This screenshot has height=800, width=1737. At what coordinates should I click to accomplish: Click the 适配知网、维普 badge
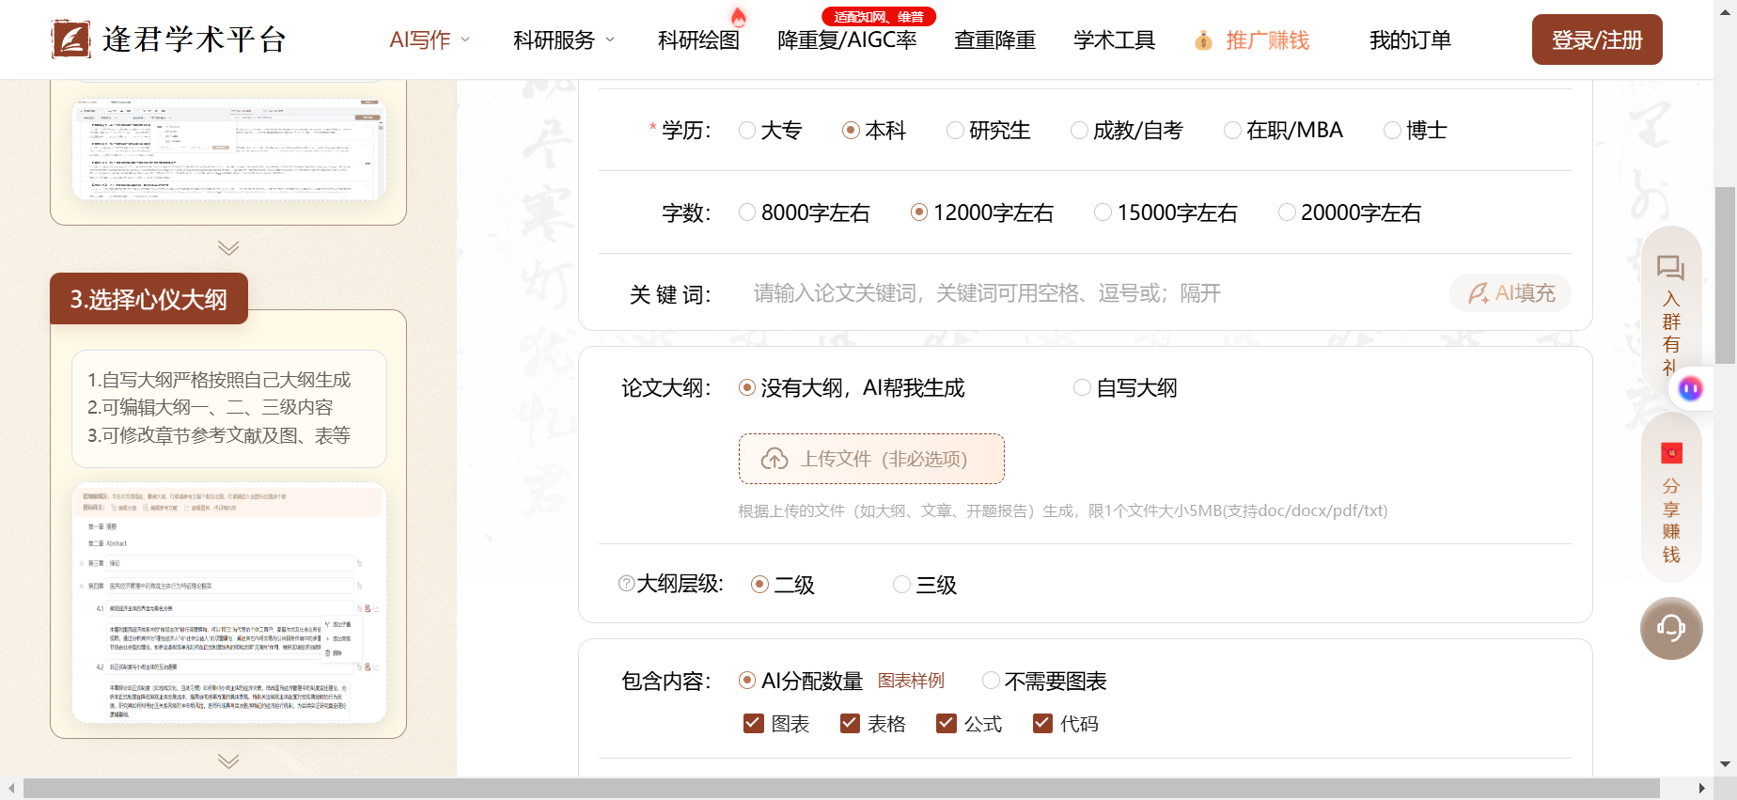coord(879,17)
